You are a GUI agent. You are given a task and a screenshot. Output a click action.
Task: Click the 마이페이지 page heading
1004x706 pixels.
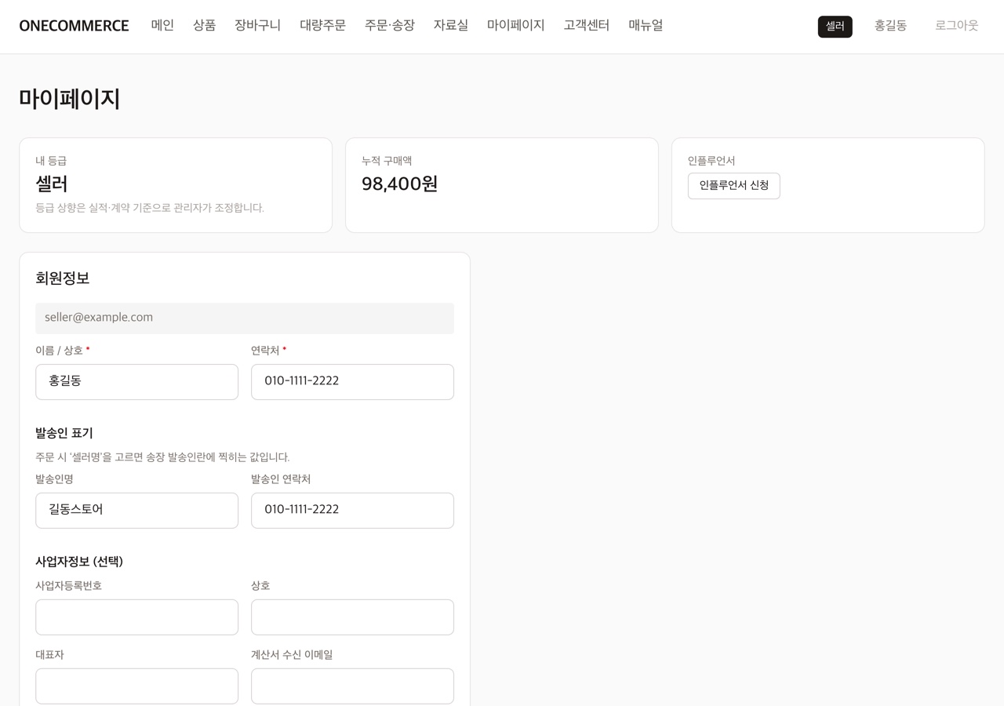tap(70, 100)
